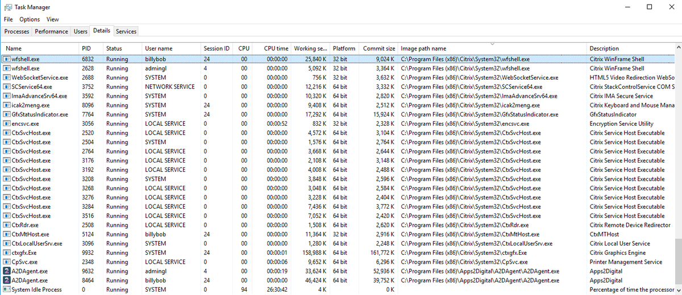The width and height of the screenshot is (682, 295).
Task: Click the CpSvc.exe process icon
Action: click(x=7, y=262)
